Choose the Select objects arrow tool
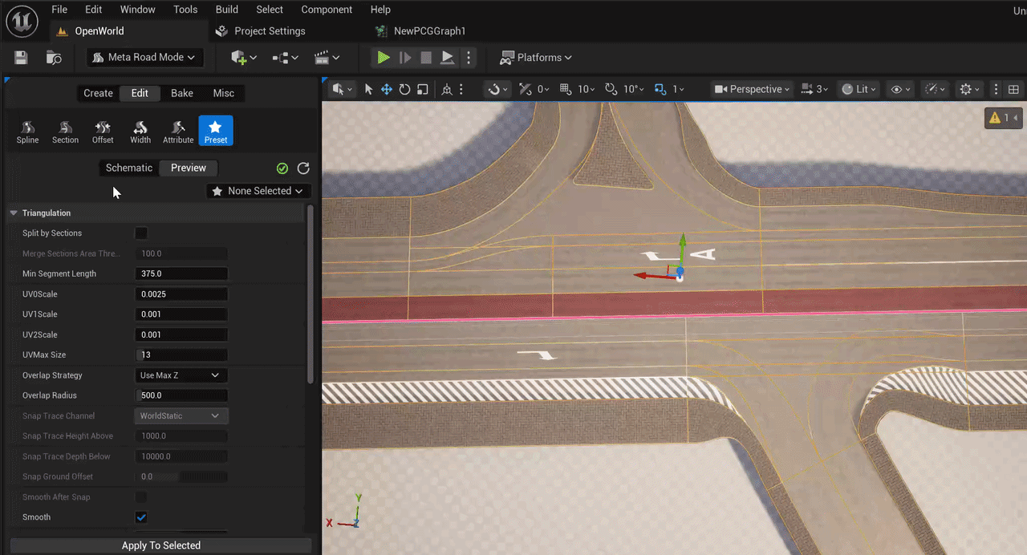 [x=369, y=89]
